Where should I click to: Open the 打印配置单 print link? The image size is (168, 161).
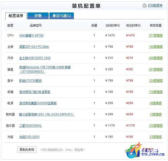(155, 5)
